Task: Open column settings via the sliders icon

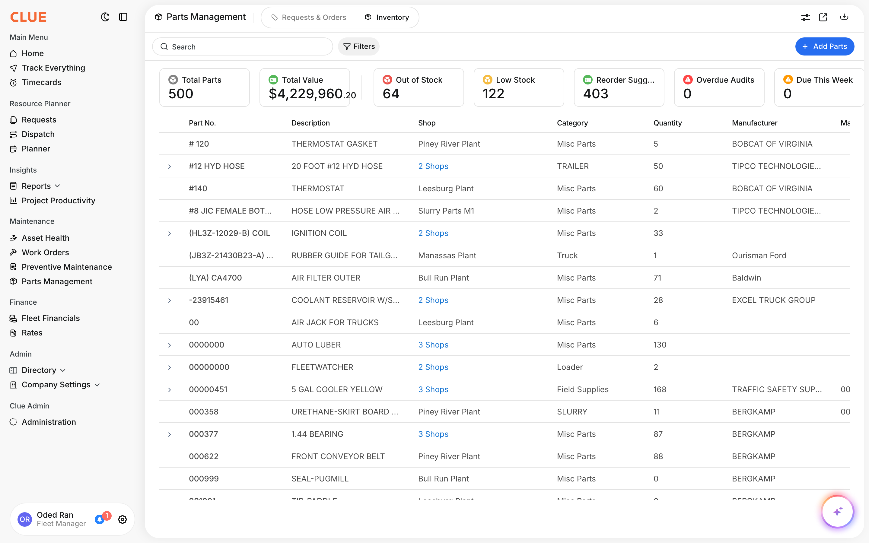Action: point(805,17)
